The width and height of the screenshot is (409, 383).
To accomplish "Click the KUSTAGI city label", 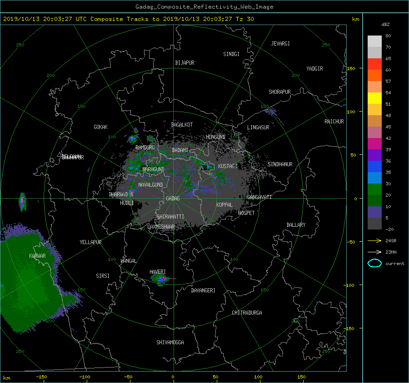I will tap(228, 166).
